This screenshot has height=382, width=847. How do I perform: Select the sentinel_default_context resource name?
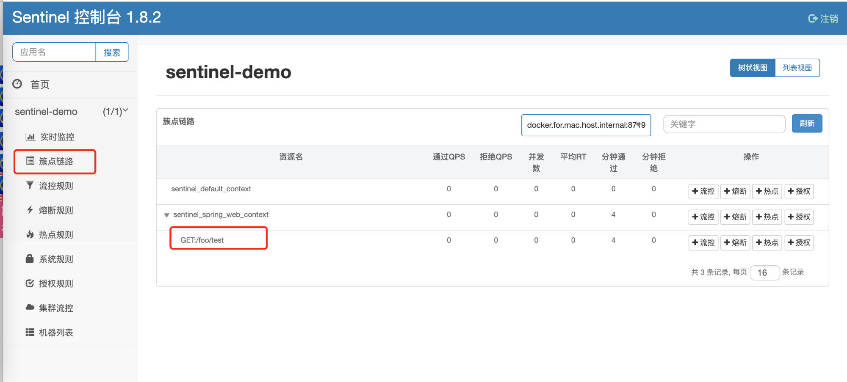pyautogui.click(x=211, y=189)
